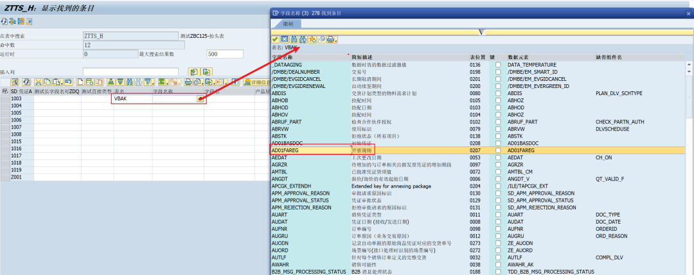This screenshot has height=275, width=694.
Task: Add to personal list star icon
Action: click(312, 40)
